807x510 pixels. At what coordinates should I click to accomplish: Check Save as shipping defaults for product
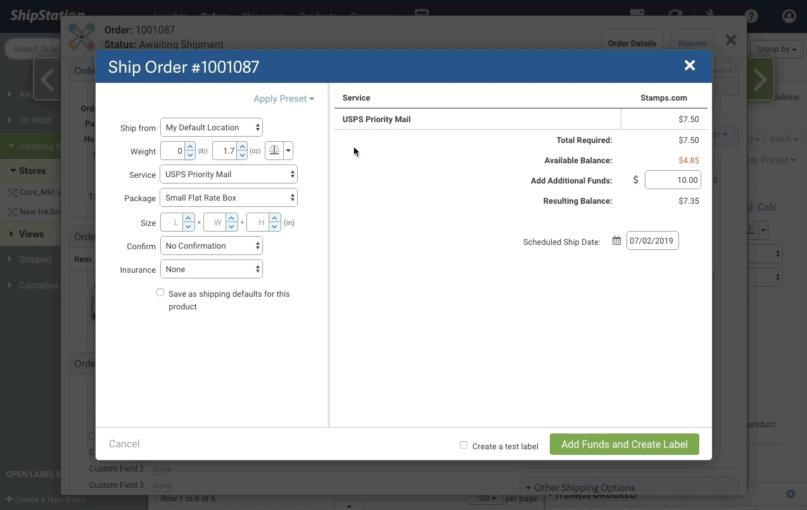(160, 292)
